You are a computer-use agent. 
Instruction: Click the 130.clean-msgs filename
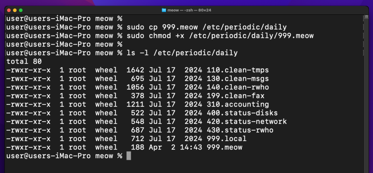(237, 79)
